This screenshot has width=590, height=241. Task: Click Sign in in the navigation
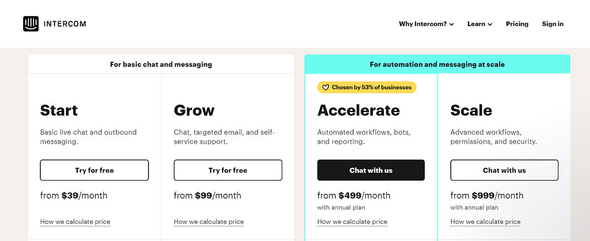click(x=553, y=24)
